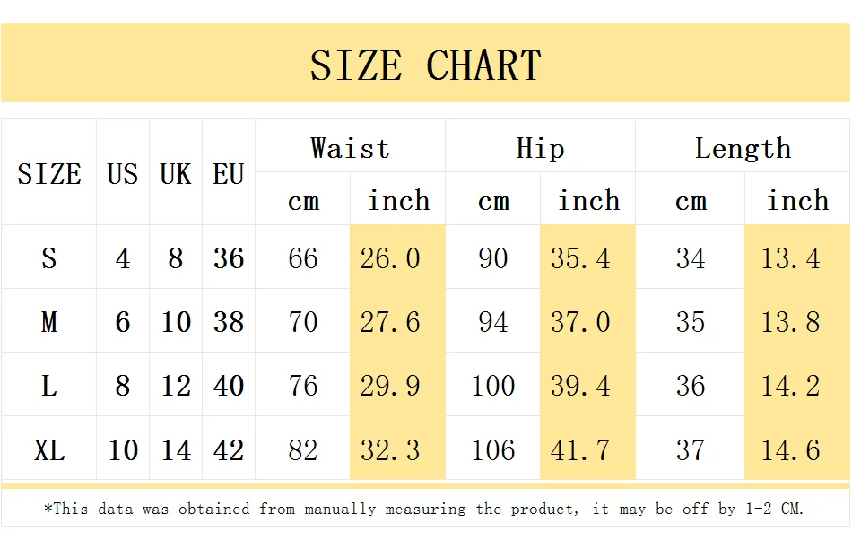Select the Hip column header

tap(540, 147)
